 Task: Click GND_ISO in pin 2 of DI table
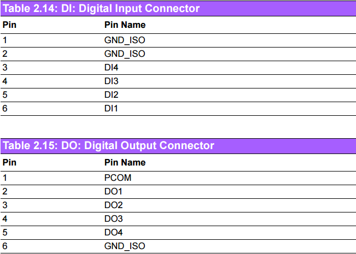point(125,54)
